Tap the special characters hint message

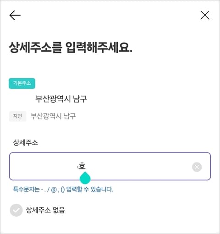(63, 190)
